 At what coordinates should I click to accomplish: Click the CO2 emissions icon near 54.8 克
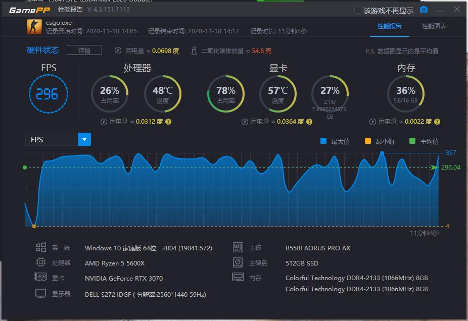pos(194,50)
